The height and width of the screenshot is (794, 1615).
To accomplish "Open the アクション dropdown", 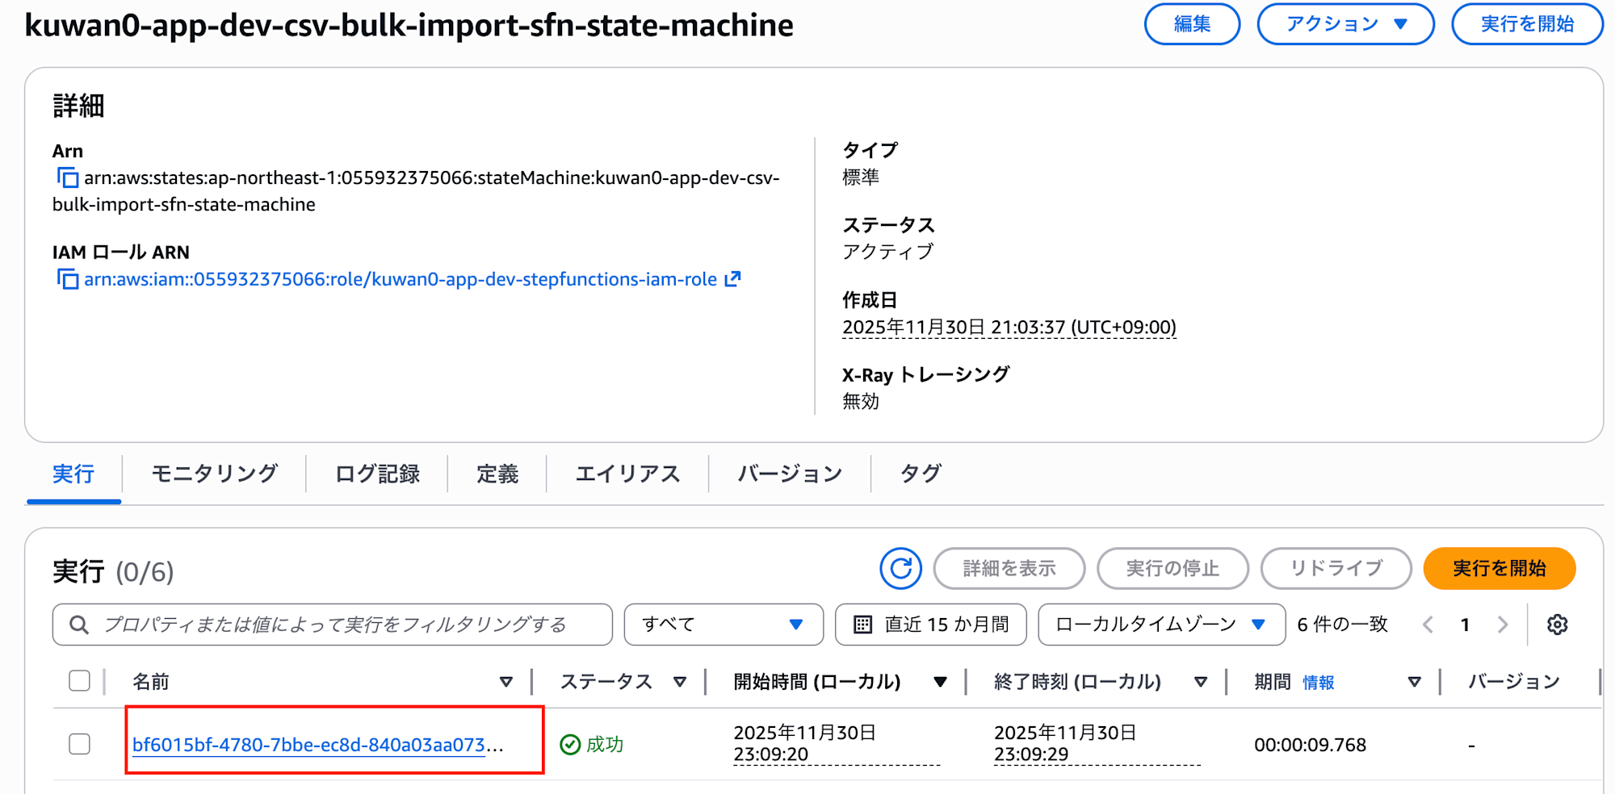I will click(1345, 24).
